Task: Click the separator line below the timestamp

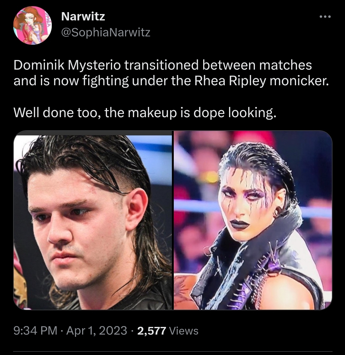Action: (172, 351)
